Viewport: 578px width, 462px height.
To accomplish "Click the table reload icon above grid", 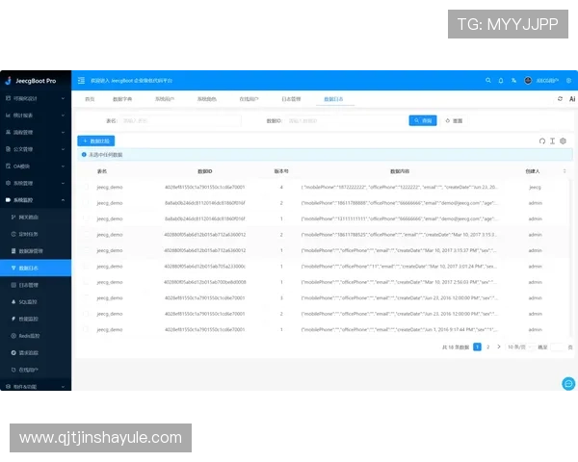I will (542, 141).
